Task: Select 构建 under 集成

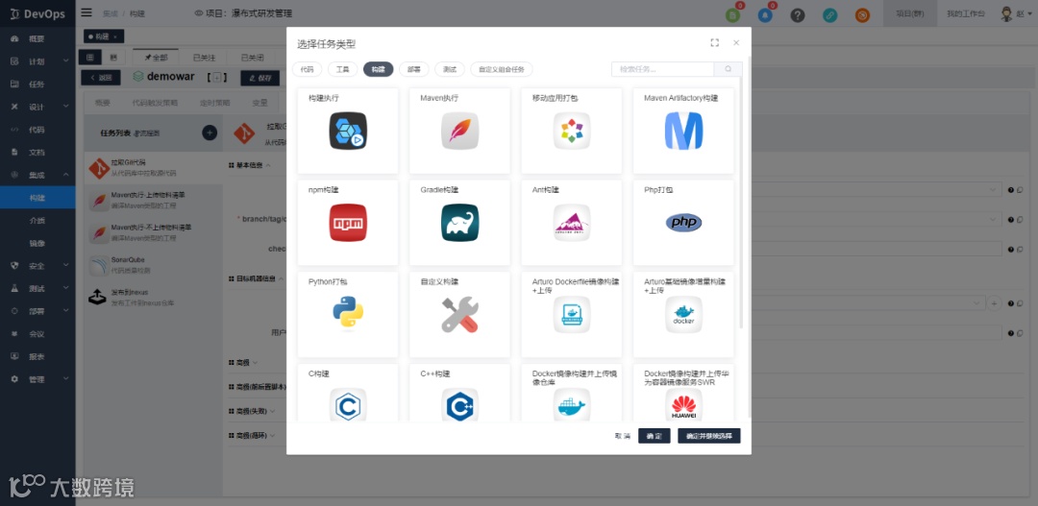Action: pos(37,198)
